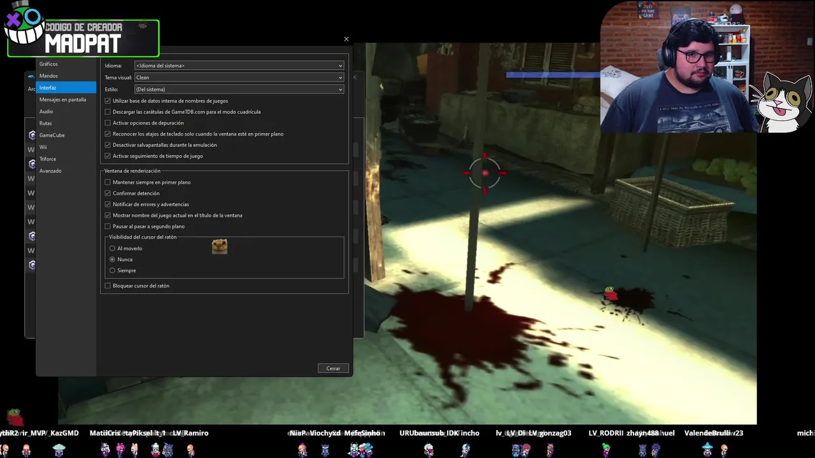The height and width of the screenshot is (458, 815).
Task: Open the GameCube settings section
Action: (66, 135)
